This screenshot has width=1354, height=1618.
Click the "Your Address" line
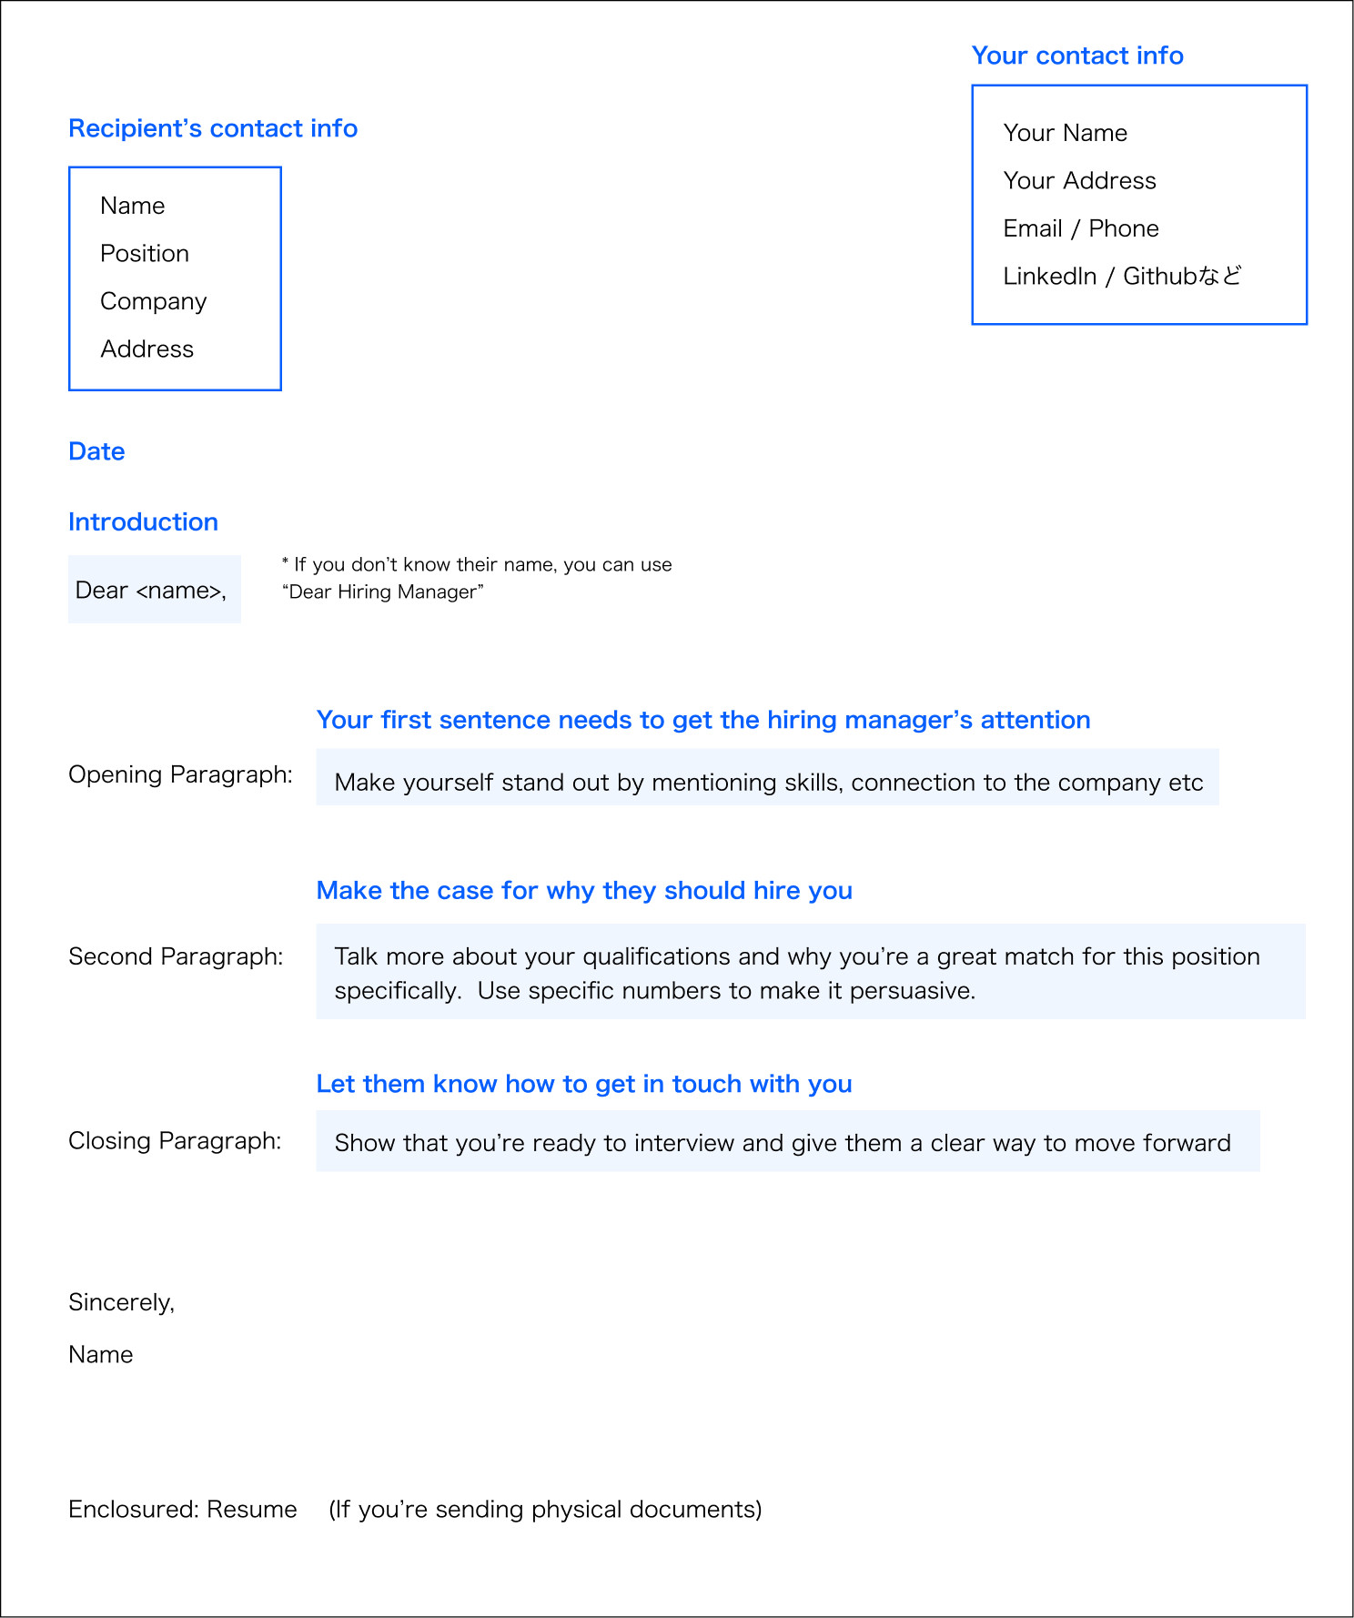pos(1079,181)
